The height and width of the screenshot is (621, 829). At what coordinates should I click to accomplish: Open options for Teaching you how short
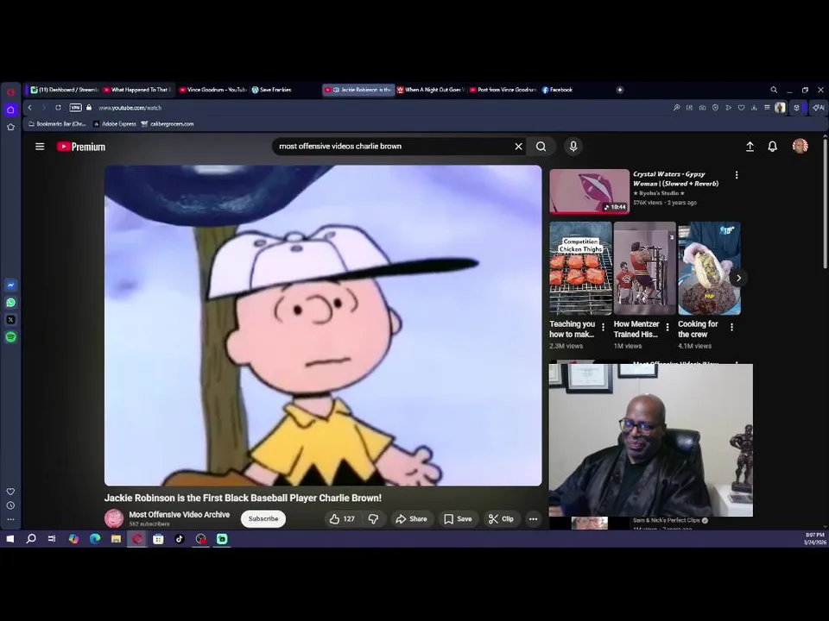point(604,328)
